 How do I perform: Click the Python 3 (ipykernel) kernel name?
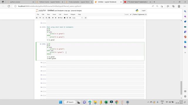139,14
